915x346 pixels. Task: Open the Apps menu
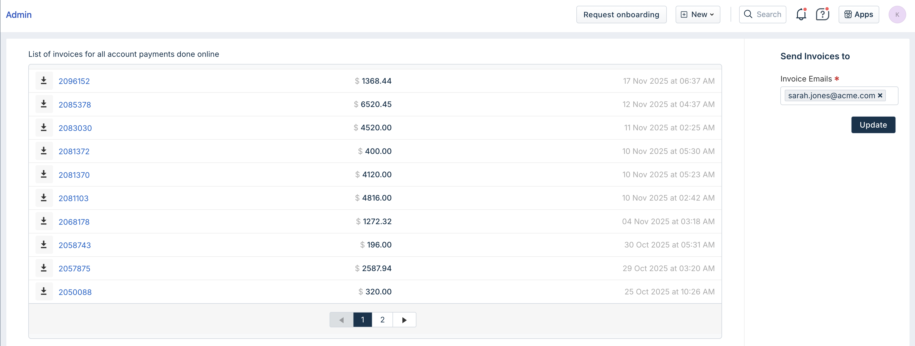(859, 15)
